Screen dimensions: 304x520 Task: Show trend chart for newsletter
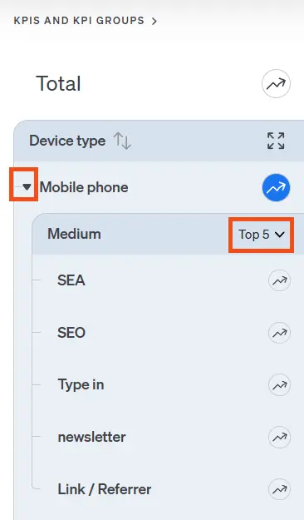click(279, 437)
